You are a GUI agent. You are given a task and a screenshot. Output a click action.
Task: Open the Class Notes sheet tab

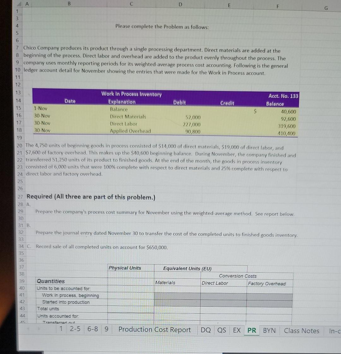click(x=302, y=331)
